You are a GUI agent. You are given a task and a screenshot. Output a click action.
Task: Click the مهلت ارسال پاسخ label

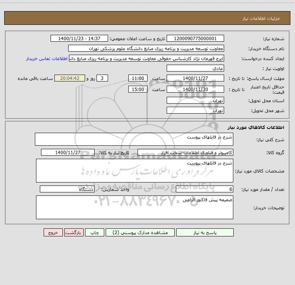(265, 78)
